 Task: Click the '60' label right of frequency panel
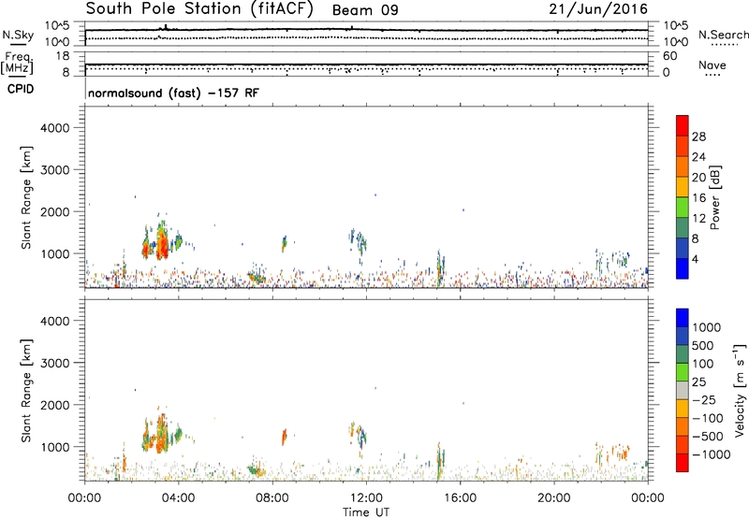click(x=669, y=56)
